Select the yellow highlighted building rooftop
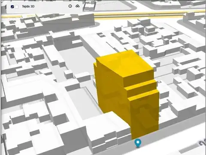This screenshot has width=206, height=155. [124, 63]
